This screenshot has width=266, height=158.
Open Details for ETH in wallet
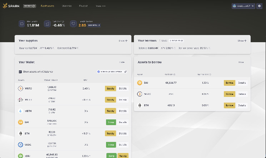pos(123,133)
